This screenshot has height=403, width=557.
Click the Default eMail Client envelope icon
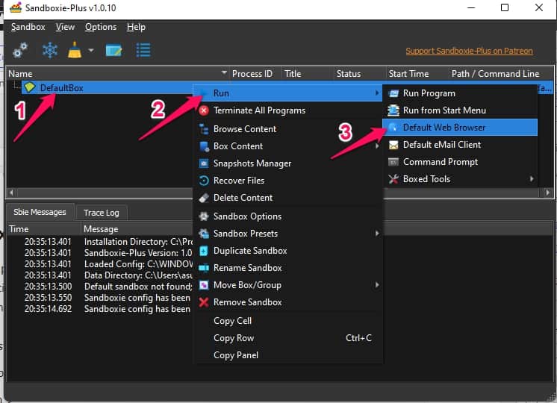(393, 145)
